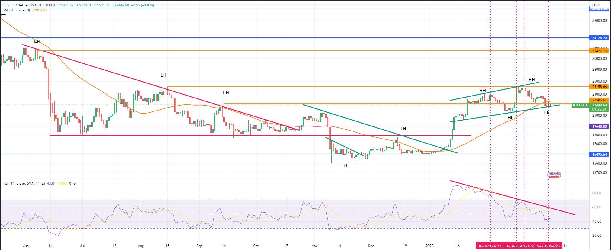The height and width of the screenshot is (250, 611).
Task: Click the 31477.73 orange price level label
Action: [600, 51]
